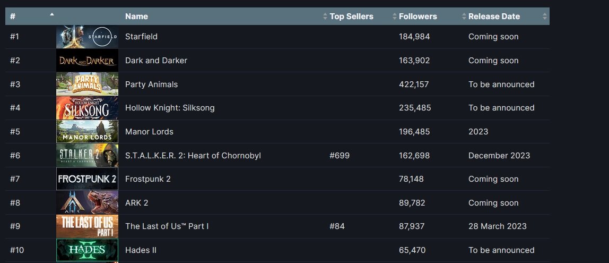Screen dimensions: 609x263
Task: Open the ARK 2 name link
Action: [136, 203]
